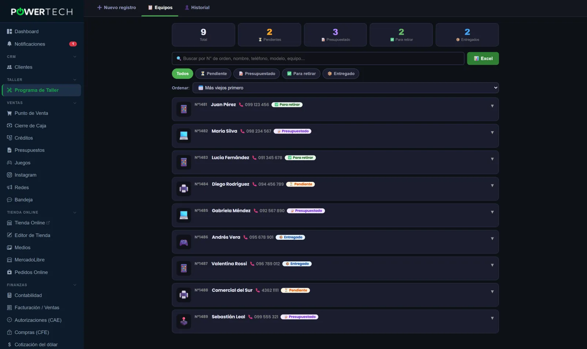Select the Equipos tab
The width and height of the screenshot is (587, 349).
(160, 8)
